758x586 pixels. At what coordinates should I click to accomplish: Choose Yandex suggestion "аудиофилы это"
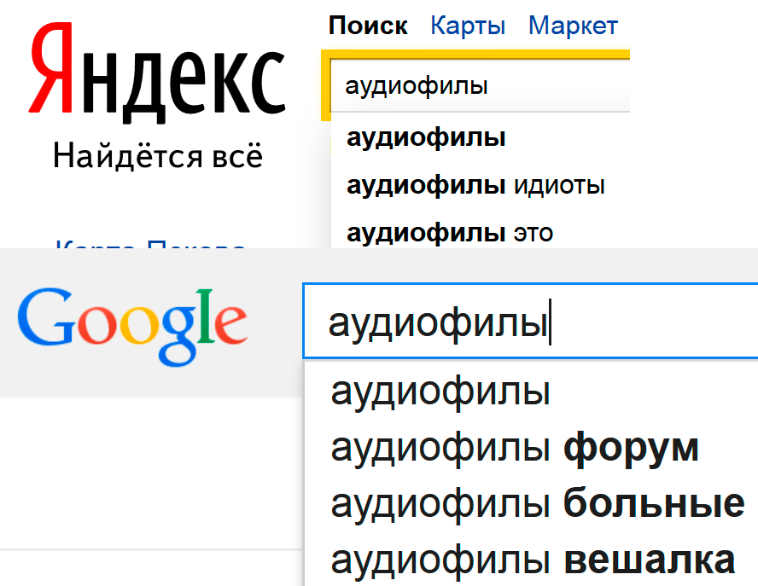(450, 231)
